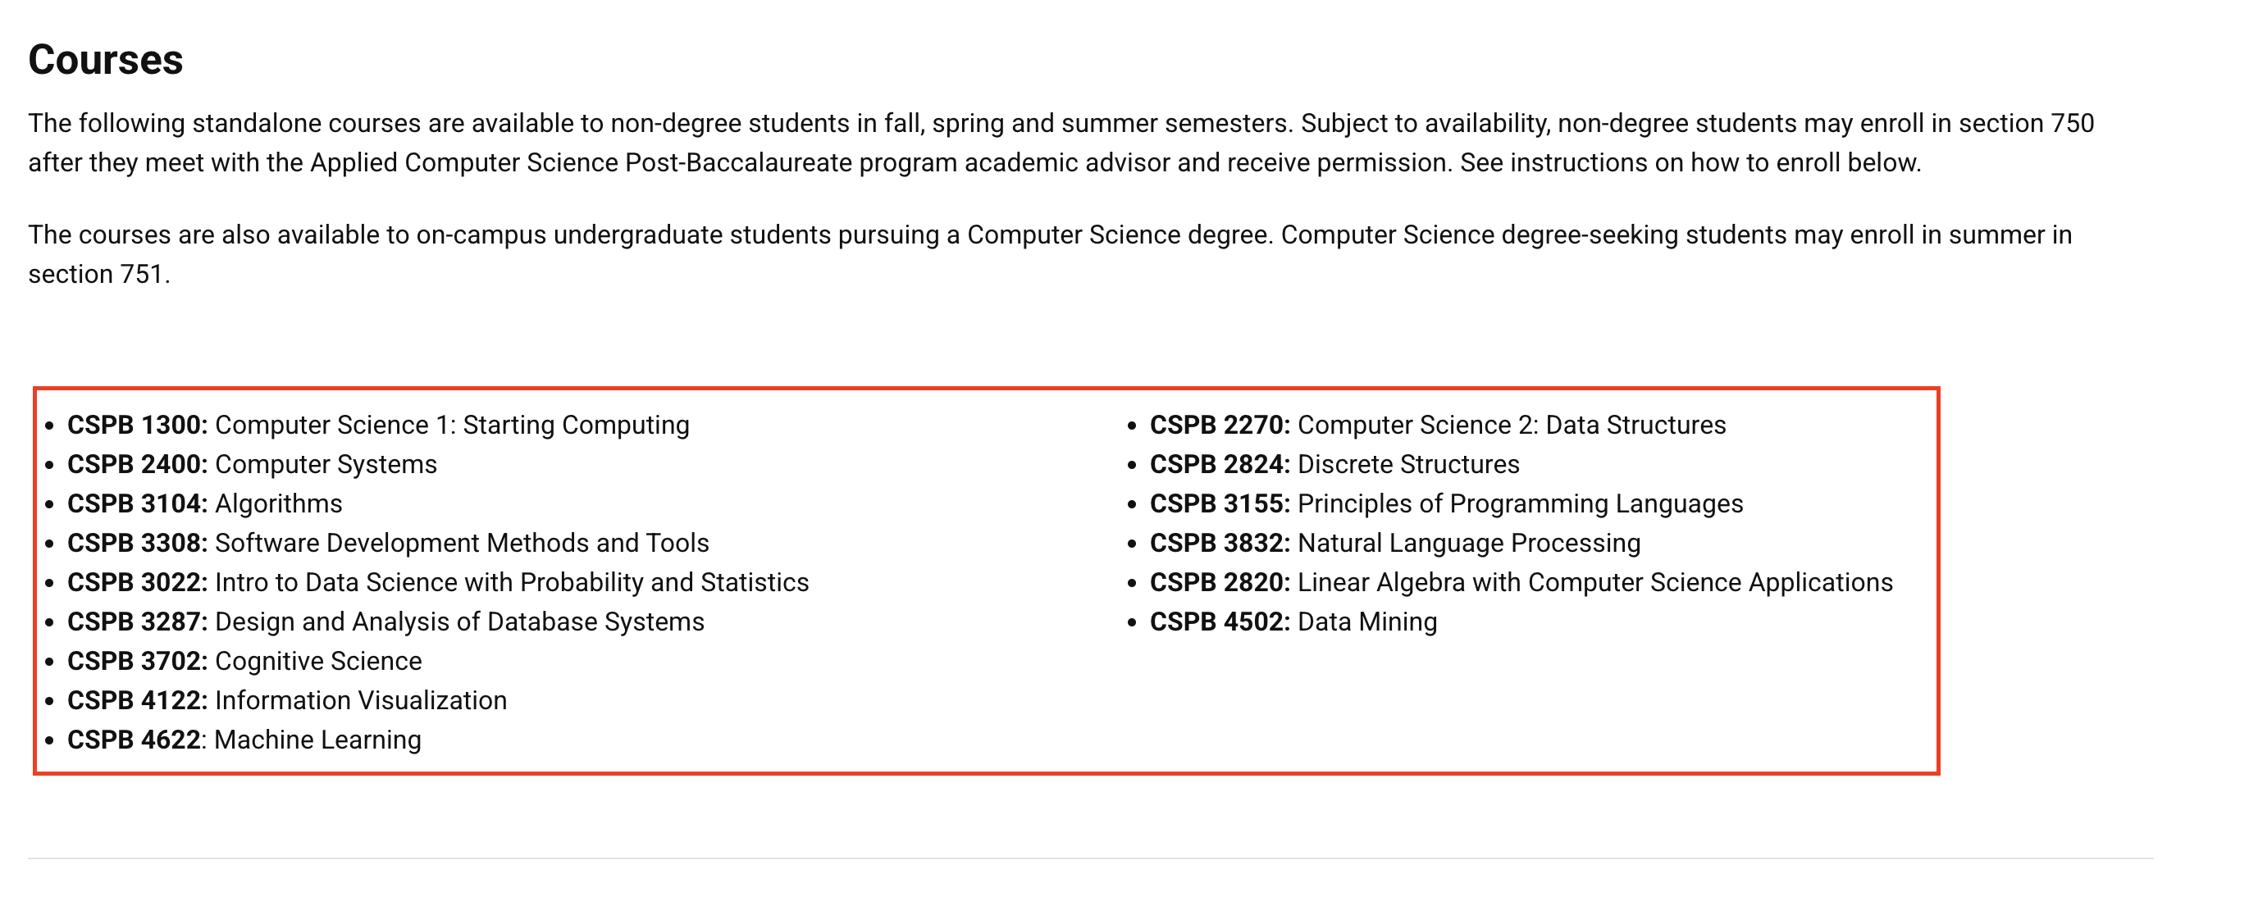This screenshot has width=2249, height=897.
Task: Click CSPB 3702 Cognitive Science item
Action: (x=244, y=661)
